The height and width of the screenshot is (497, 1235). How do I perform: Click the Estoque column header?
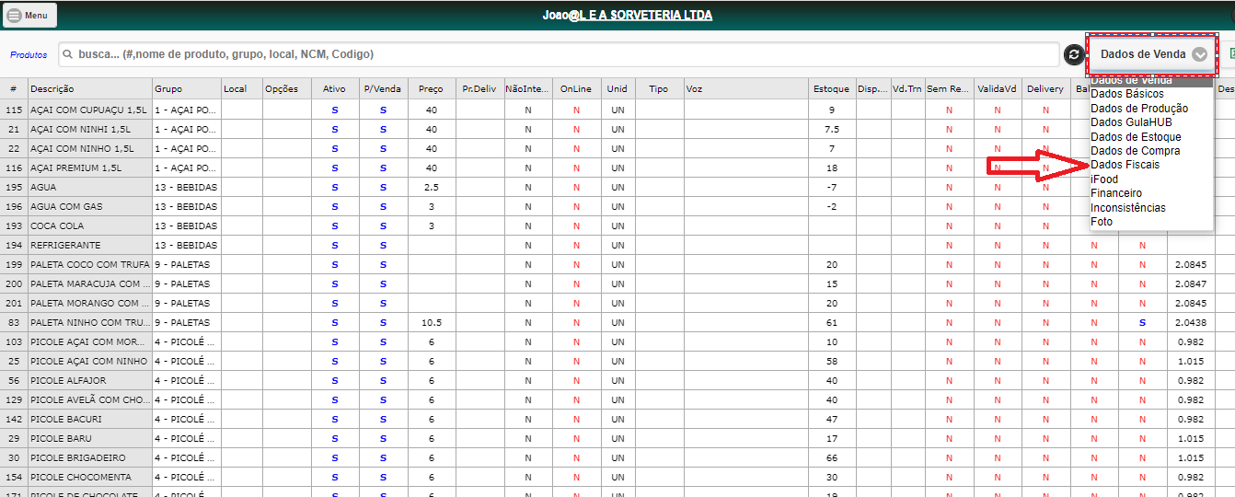pos(831,89)
